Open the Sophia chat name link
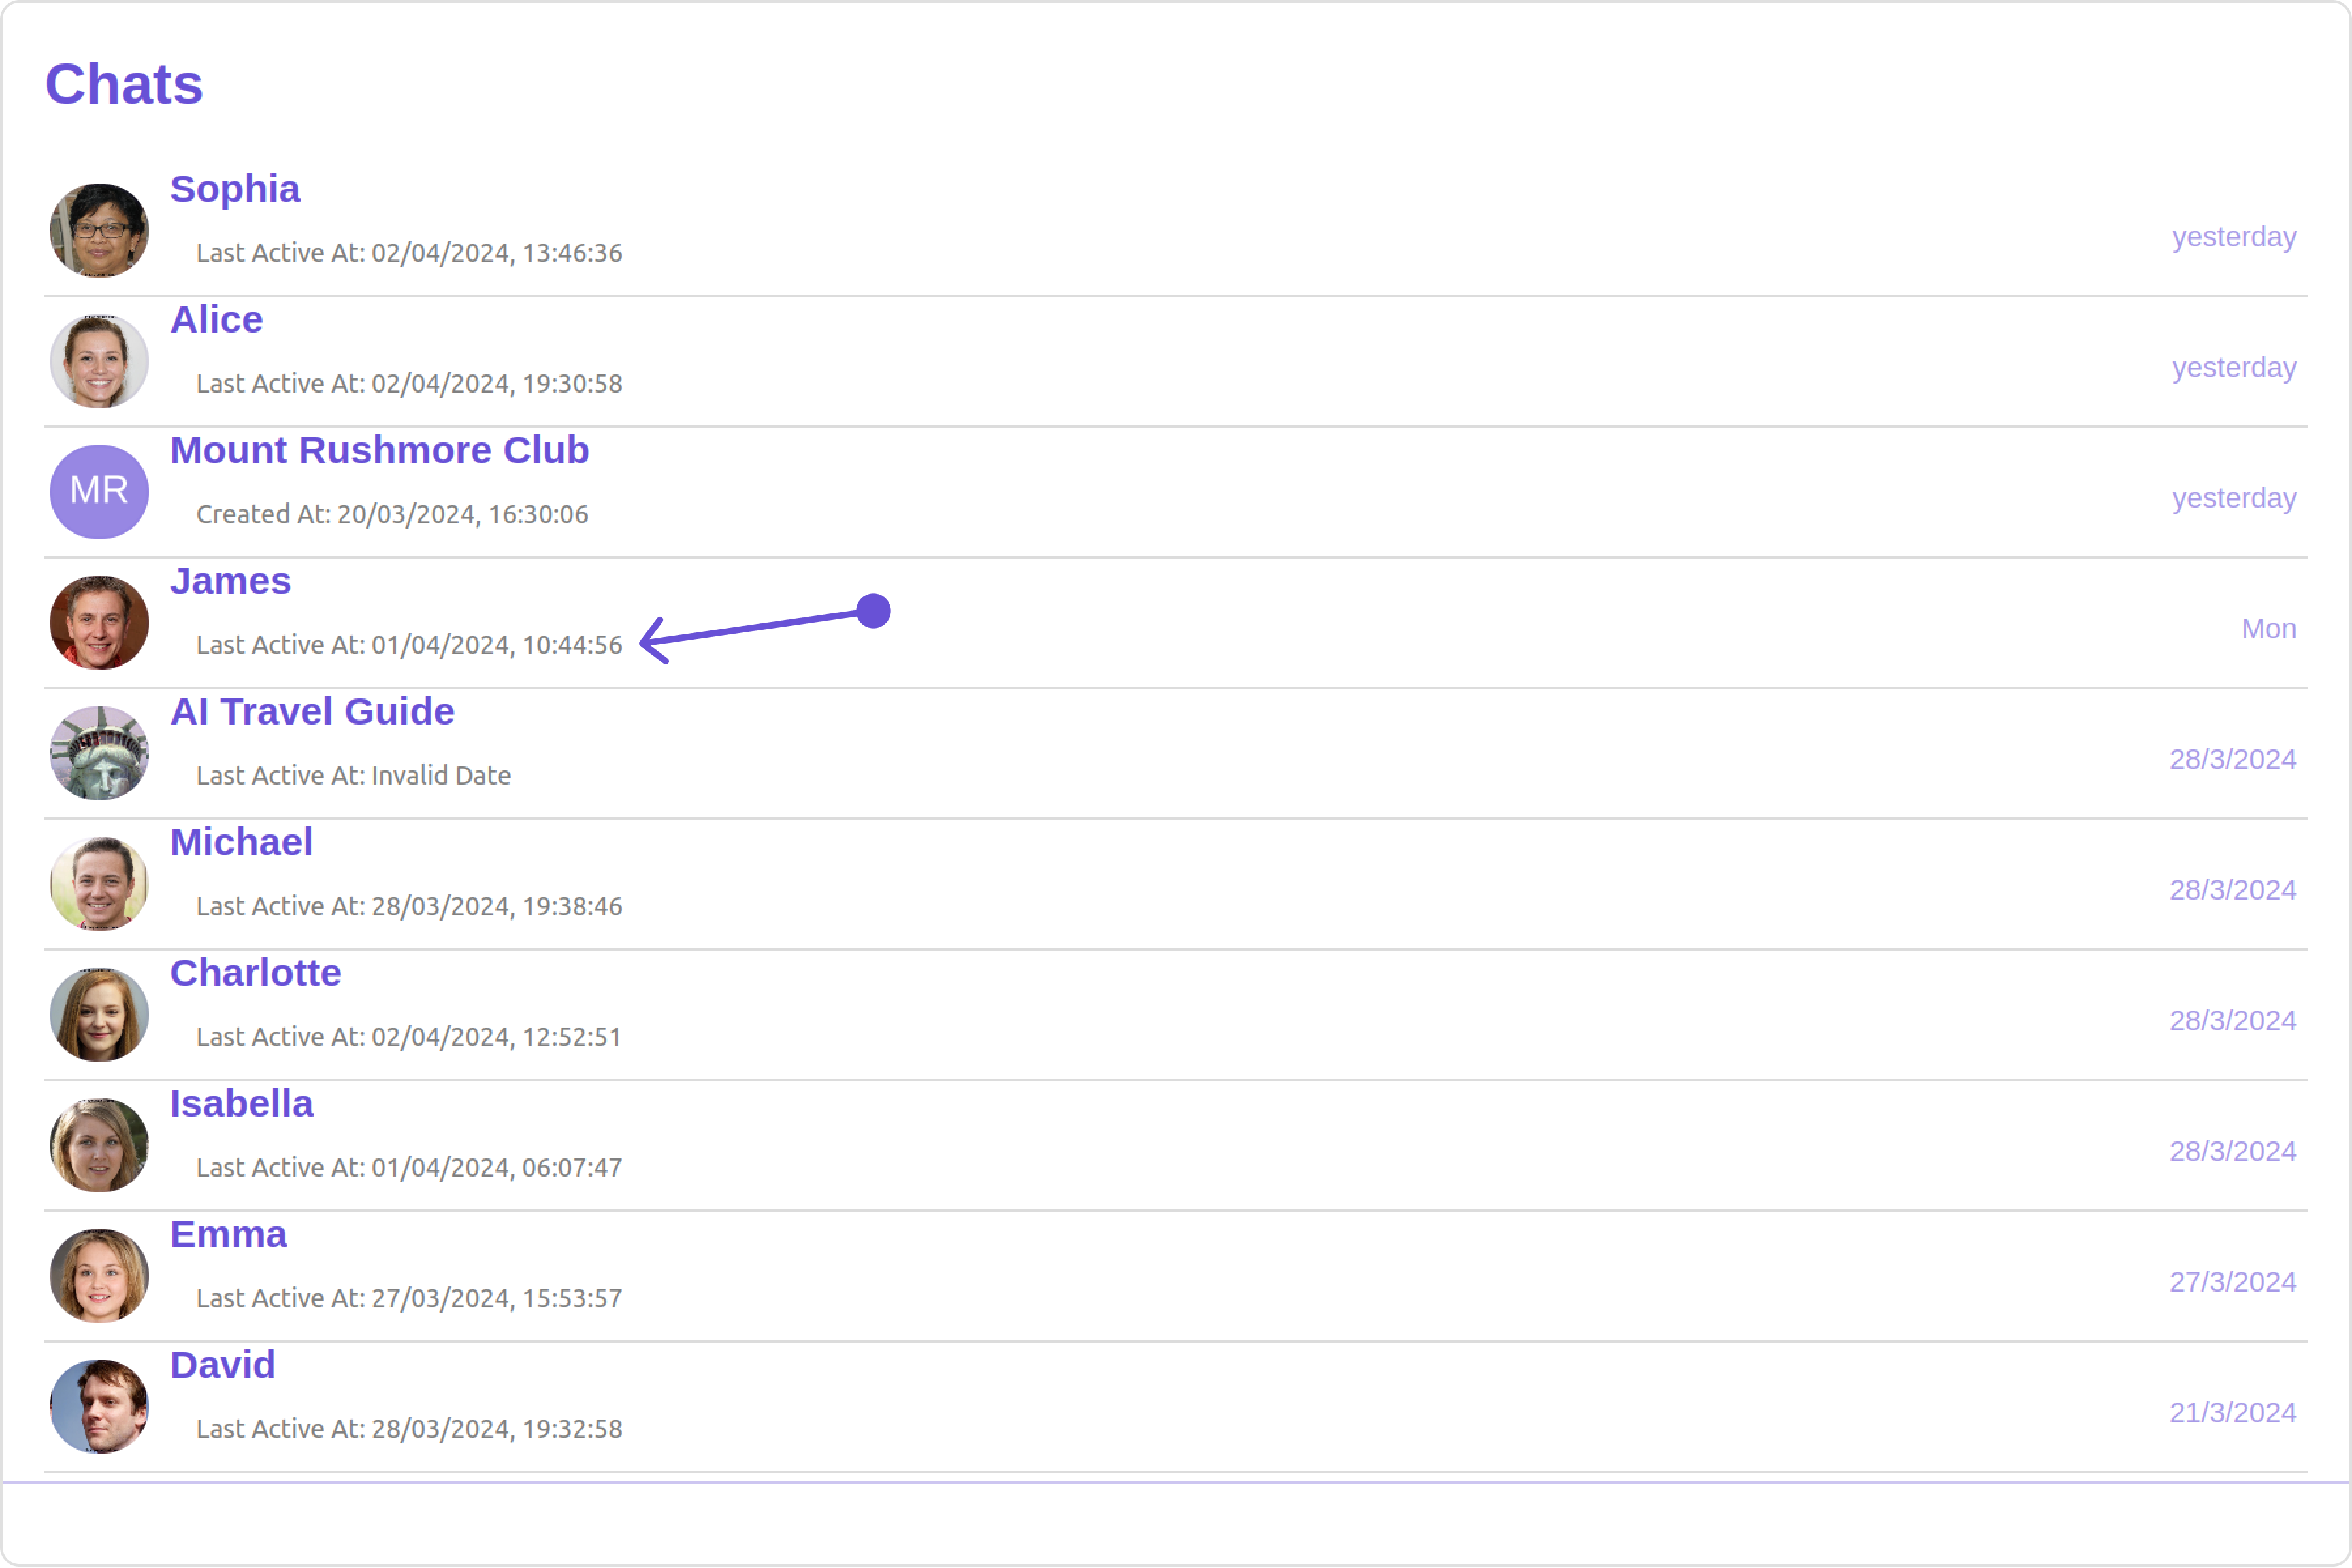The image size is (2352, 1568). pyautogui.click(x=235, y=189)
